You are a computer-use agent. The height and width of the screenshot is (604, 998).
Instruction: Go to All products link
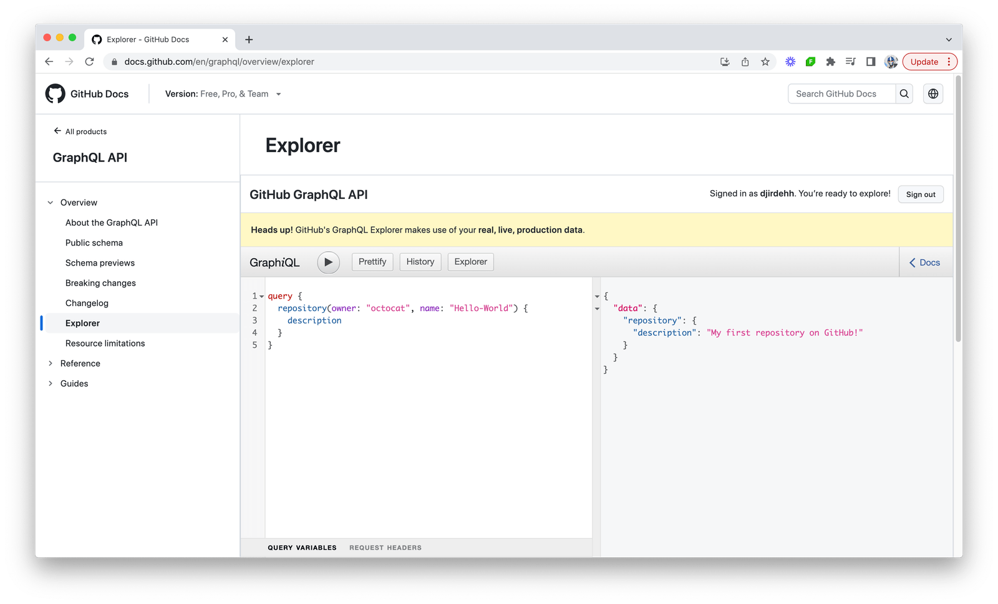[x=80, y=132]
